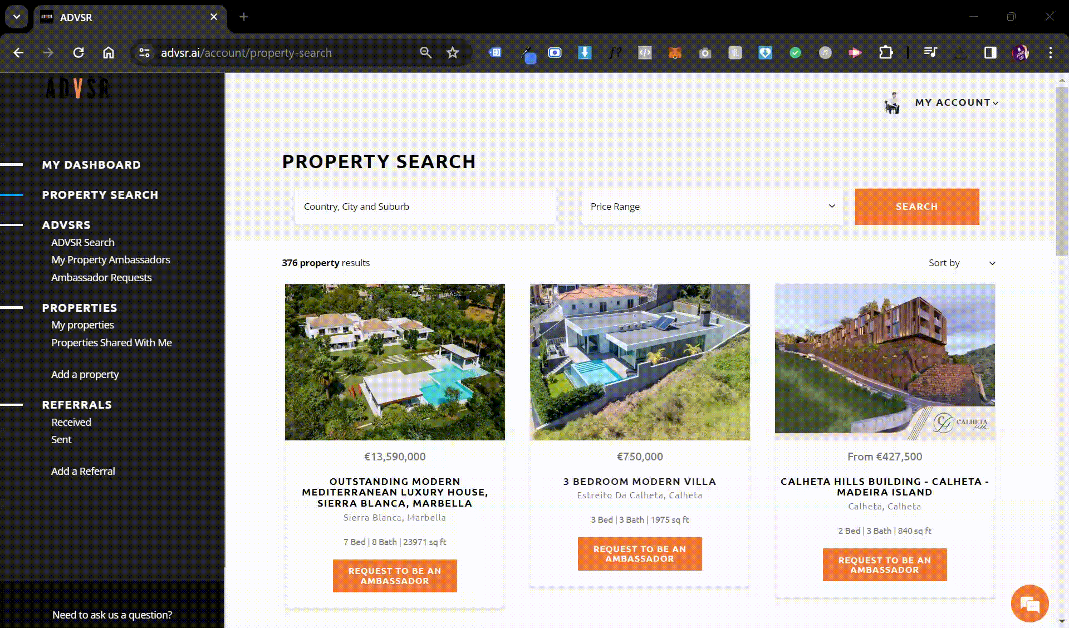Bookmark this page with star icon
Viewport: 1069px width, 628px height.
coord(453,53)
